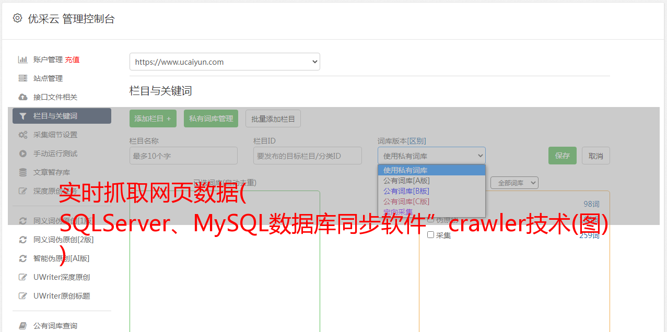The image size is (667, 332).
Task: Choose 公有词库[A版] option
Action: point(431,181)
